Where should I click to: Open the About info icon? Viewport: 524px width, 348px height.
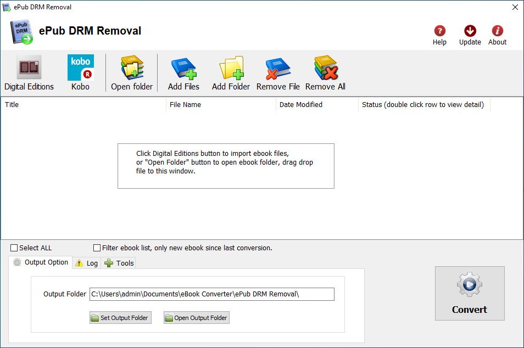(x=498, y=31)
